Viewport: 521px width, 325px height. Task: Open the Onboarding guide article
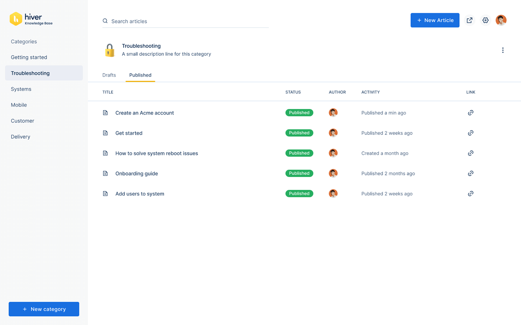137,173
